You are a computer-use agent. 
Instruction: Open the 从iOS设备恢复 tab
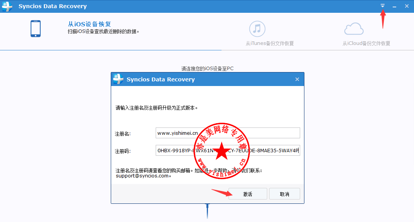pos(89,24)
